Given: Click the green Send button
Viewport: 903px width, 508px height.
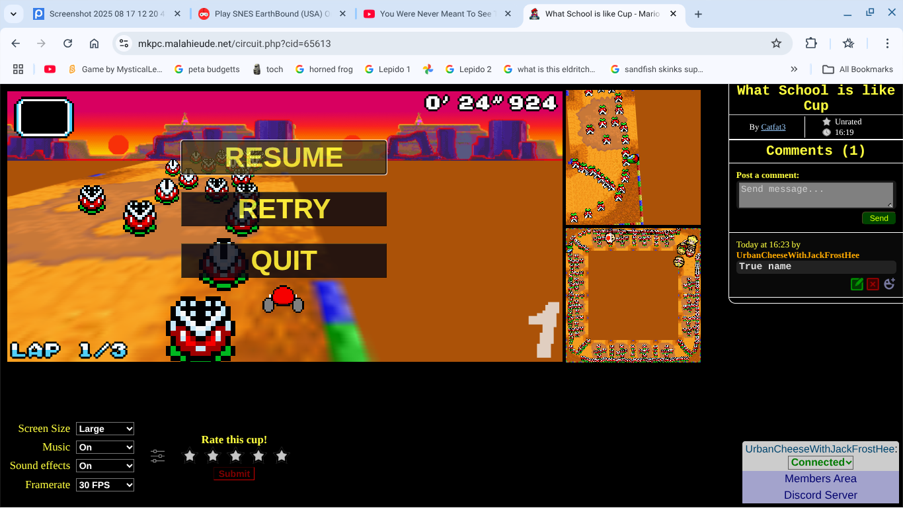Looking at the screenshot, I should point(879,218).
